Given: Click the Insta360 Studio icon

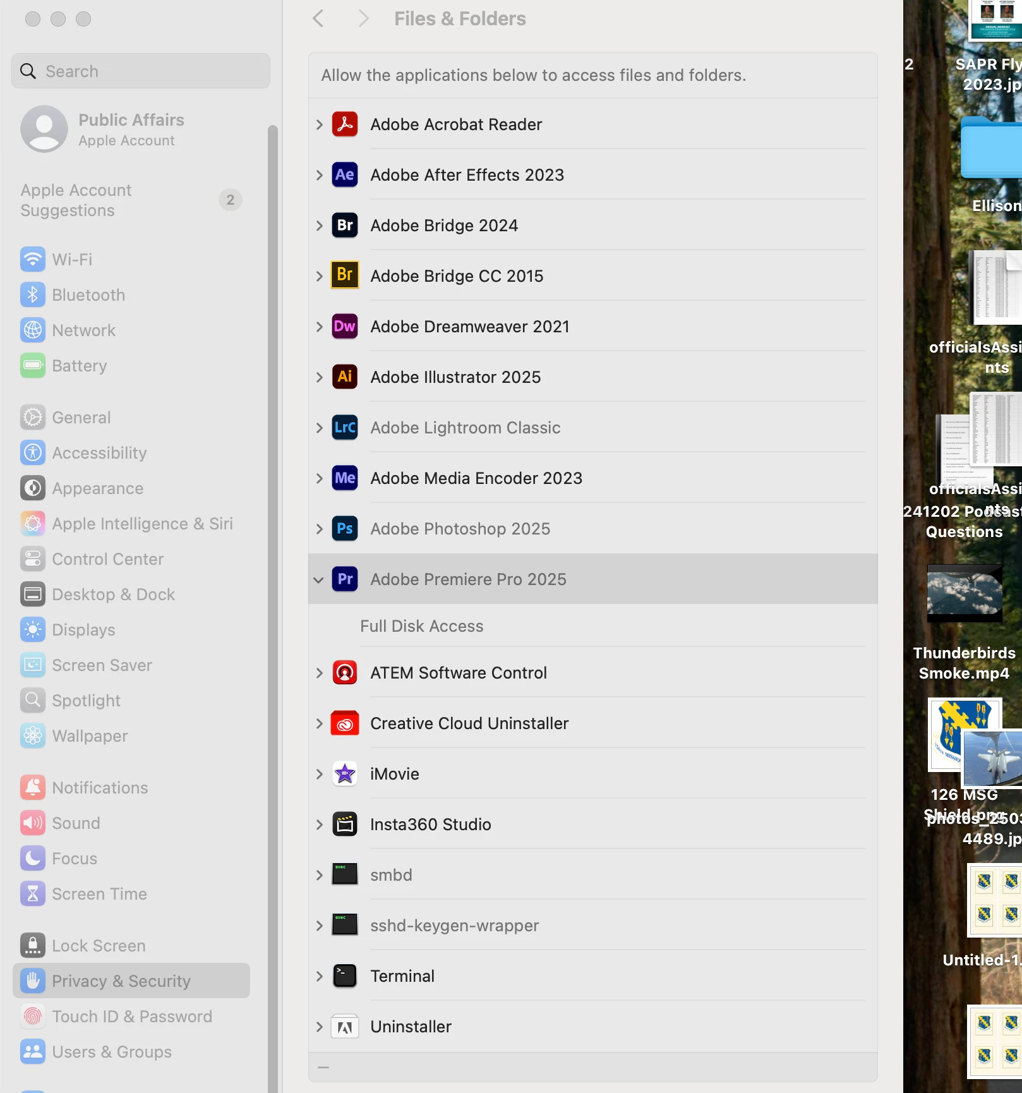Looking at the screenshot, I should (x=345, y=824).
